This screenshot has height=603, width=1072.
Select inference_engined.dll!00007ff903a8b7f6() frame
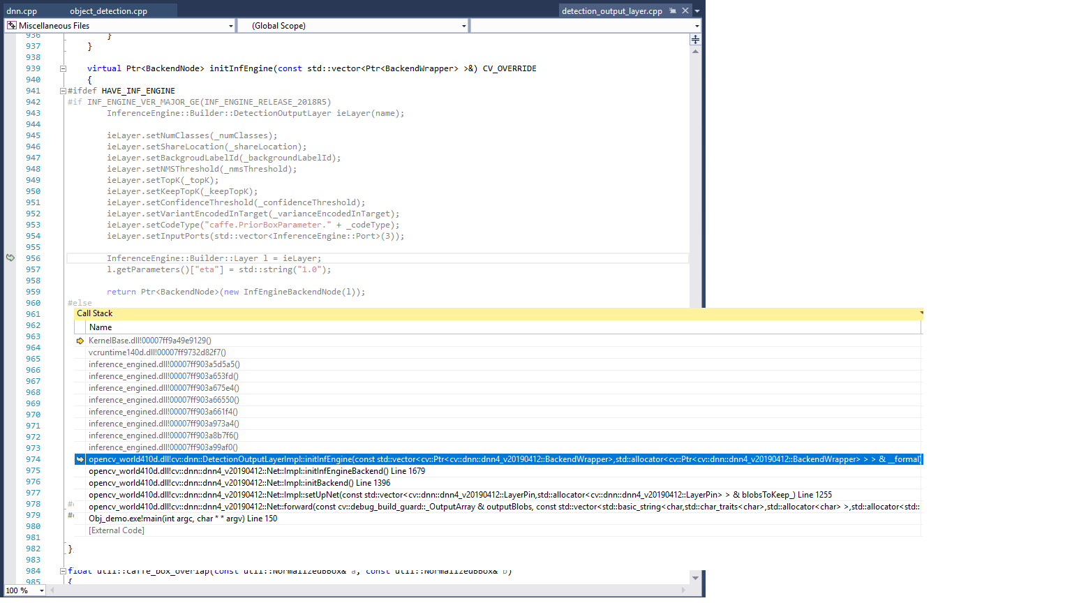click(x=163, y=435)
